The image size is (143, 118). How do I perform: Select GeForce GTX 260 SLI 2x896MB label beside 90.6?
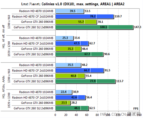click(x=33, y=54)
